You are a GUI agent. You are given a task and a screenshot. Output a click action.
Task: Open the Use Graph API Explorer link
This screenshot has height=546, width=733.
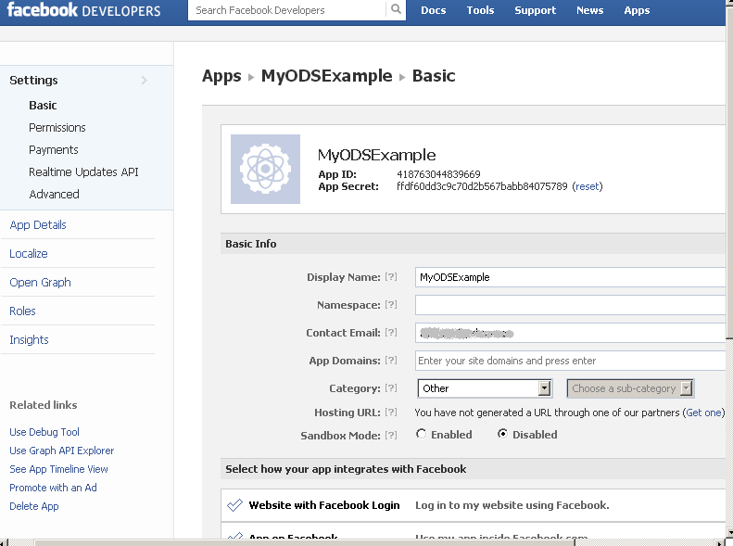61,451
